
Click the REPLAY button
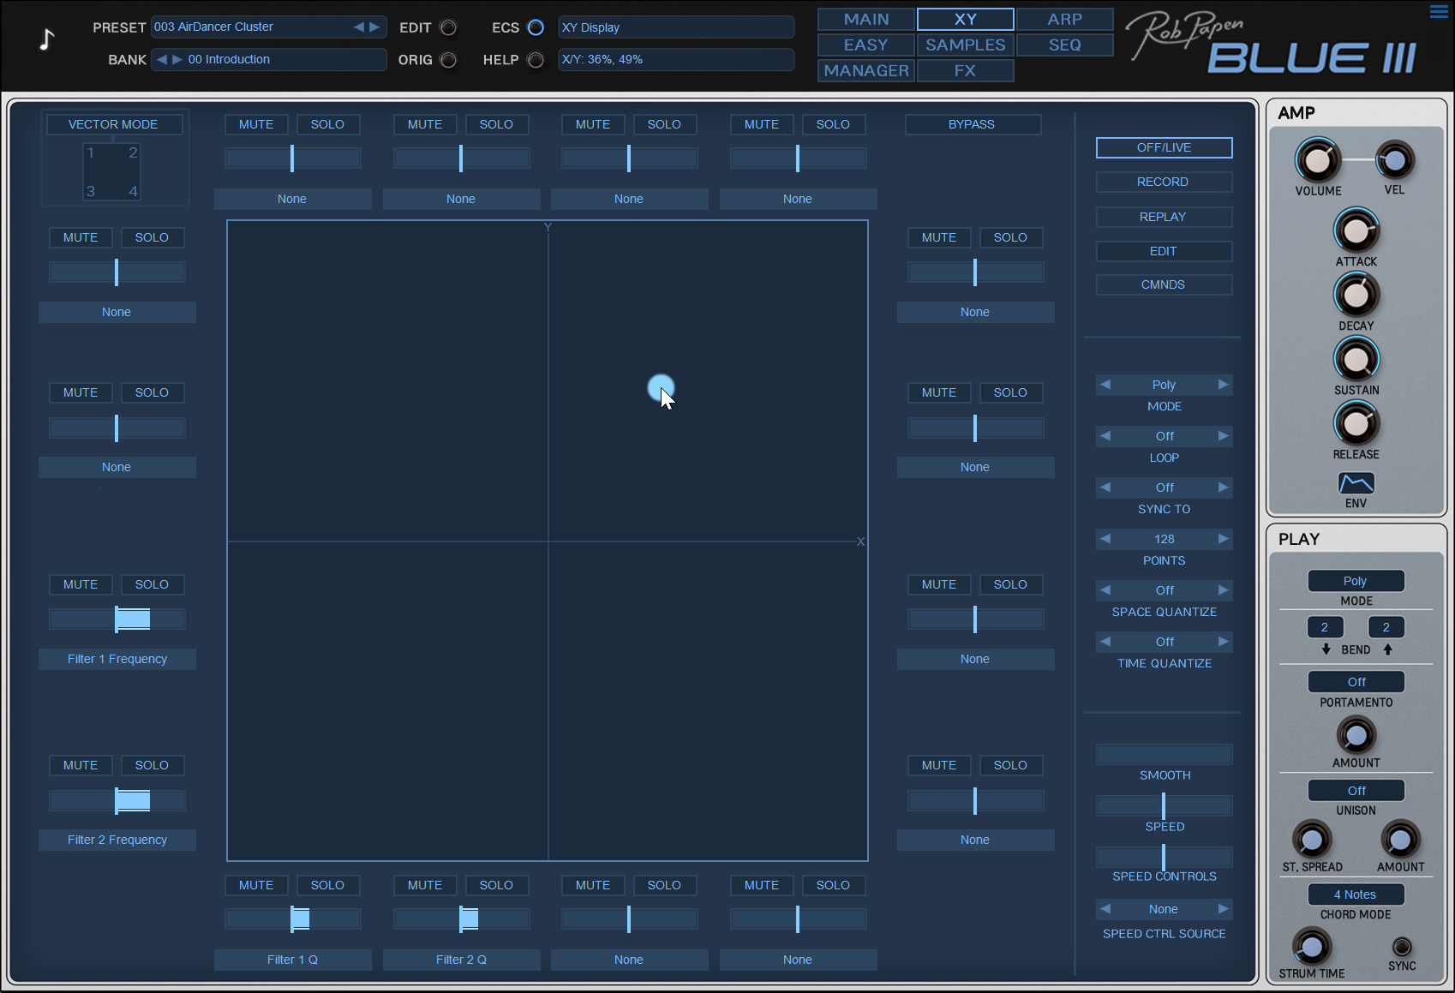point(1164,217)
